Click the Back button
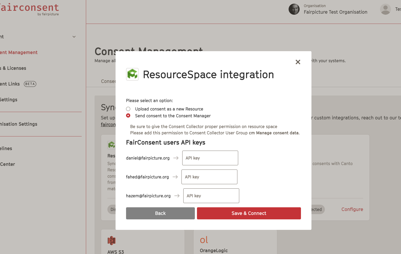Image resolution: width=401 pixels, height=254 pixels. tap(160, 213)
